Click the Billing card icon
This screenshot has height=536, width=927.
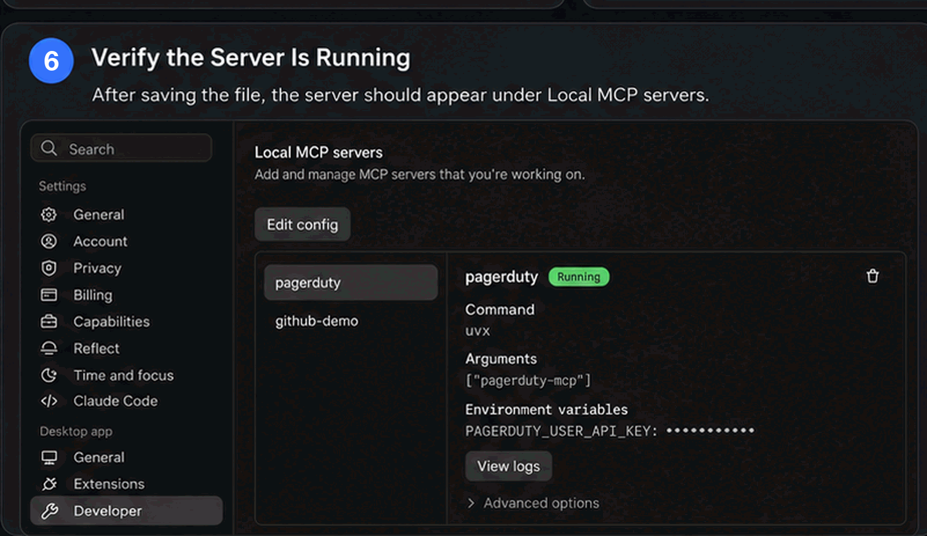(x=49, y=295)
